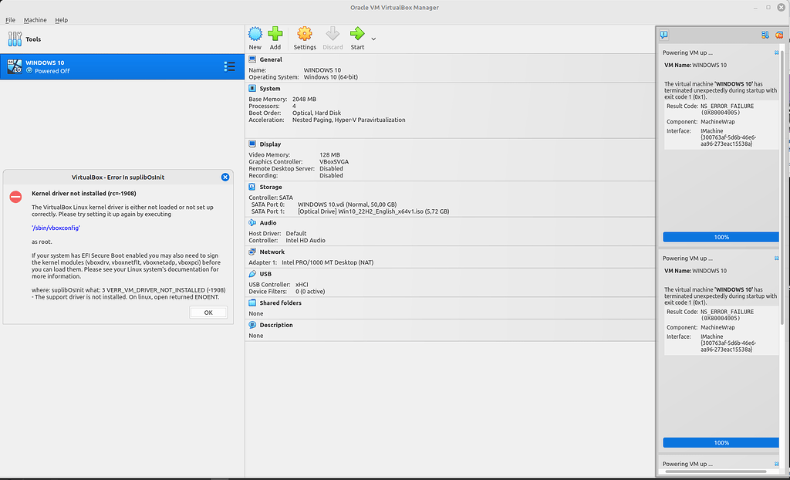Click the green Add machine icon
The image size is (790, 480).
point(275,34)
